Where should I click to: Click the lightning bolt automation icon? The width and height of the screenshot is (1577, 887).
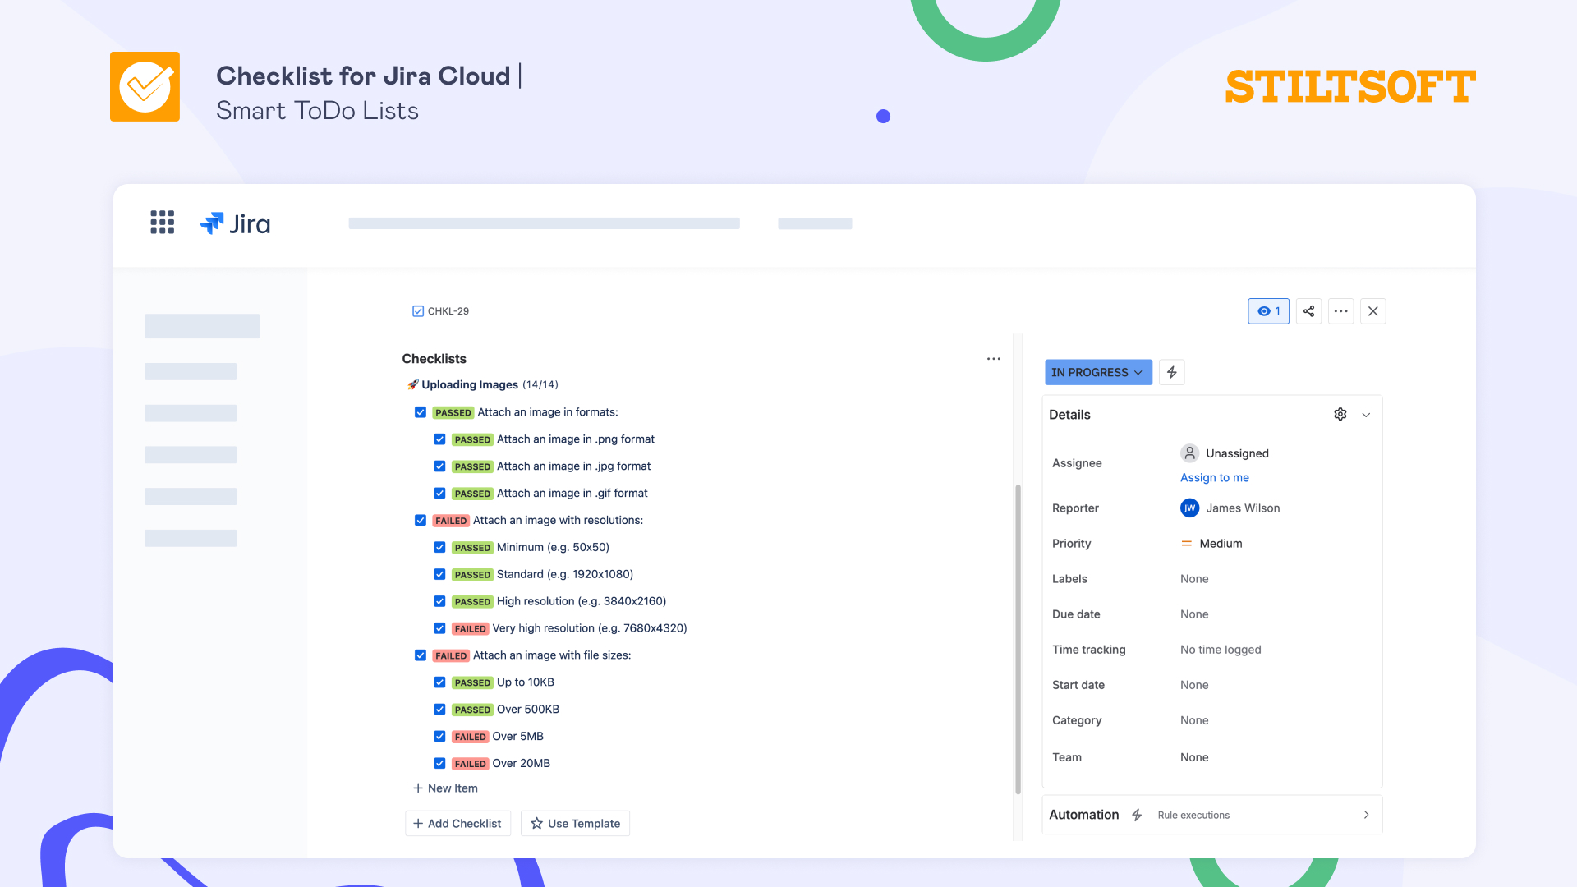coord(1171,372)
